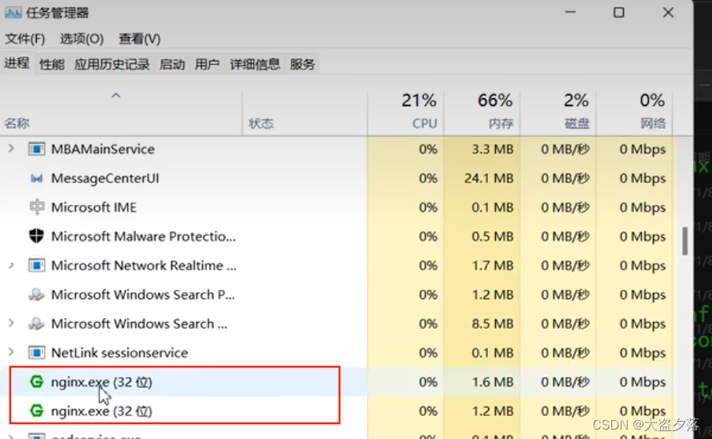Open the 选项(O) menu

(x=82, y=39)
